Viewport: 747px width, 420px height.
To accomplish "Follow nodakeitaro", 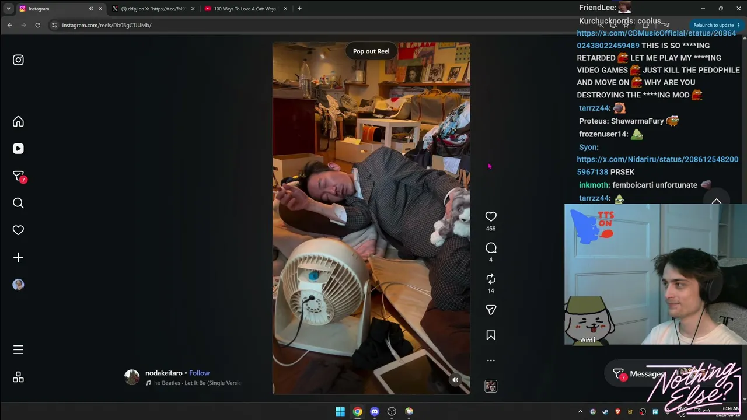I will [199, 373].
